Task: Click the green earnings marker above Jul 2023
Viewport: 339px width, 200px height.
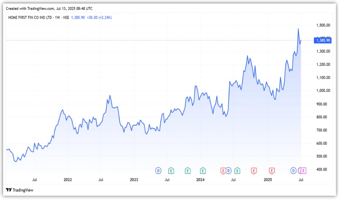Action: (x=171, y=170)
